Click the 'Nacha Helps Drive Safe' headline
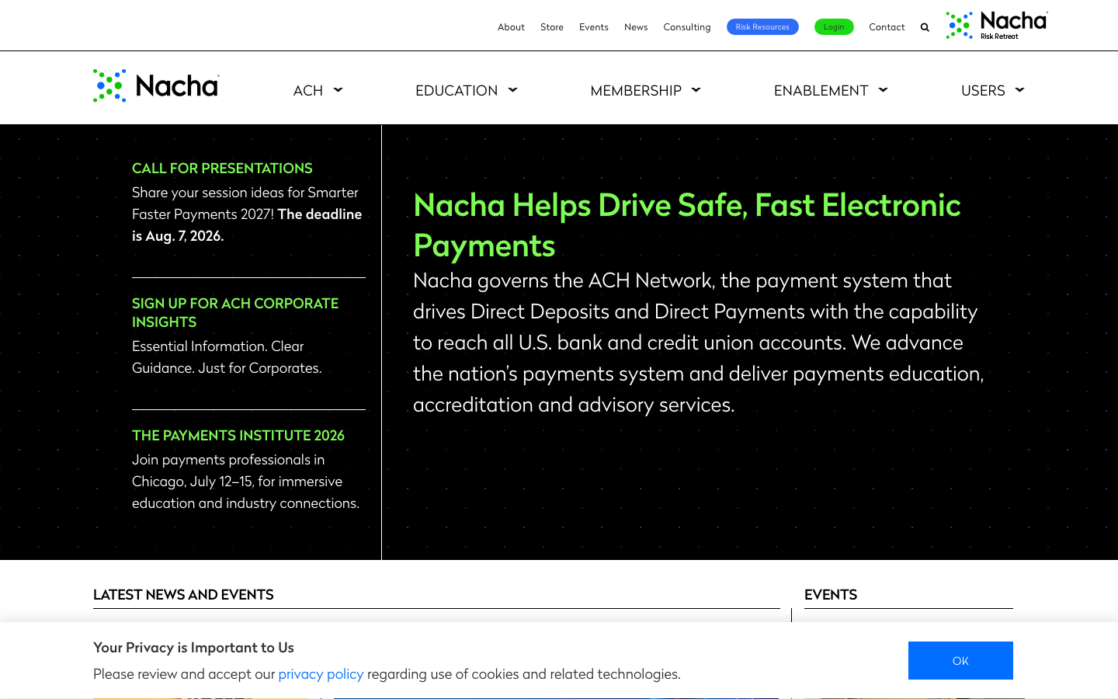The image size is (1118, 699). (687, 225)
